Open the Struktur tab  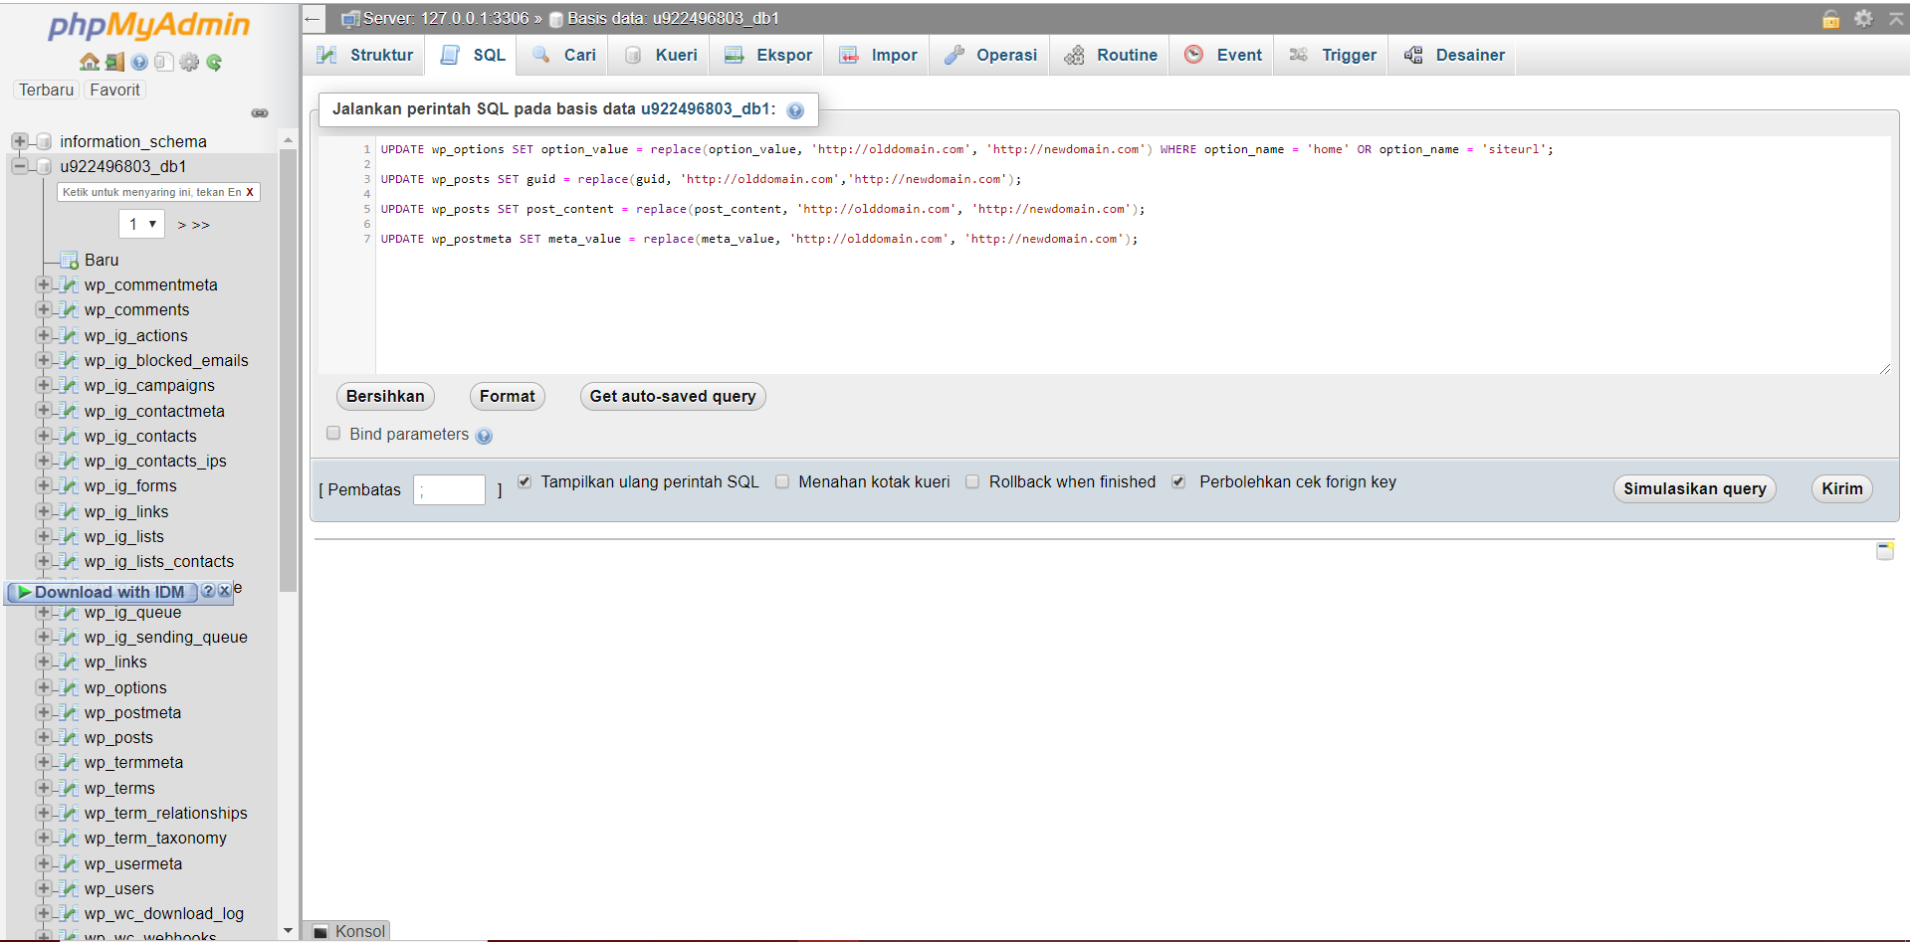point(365,55)
